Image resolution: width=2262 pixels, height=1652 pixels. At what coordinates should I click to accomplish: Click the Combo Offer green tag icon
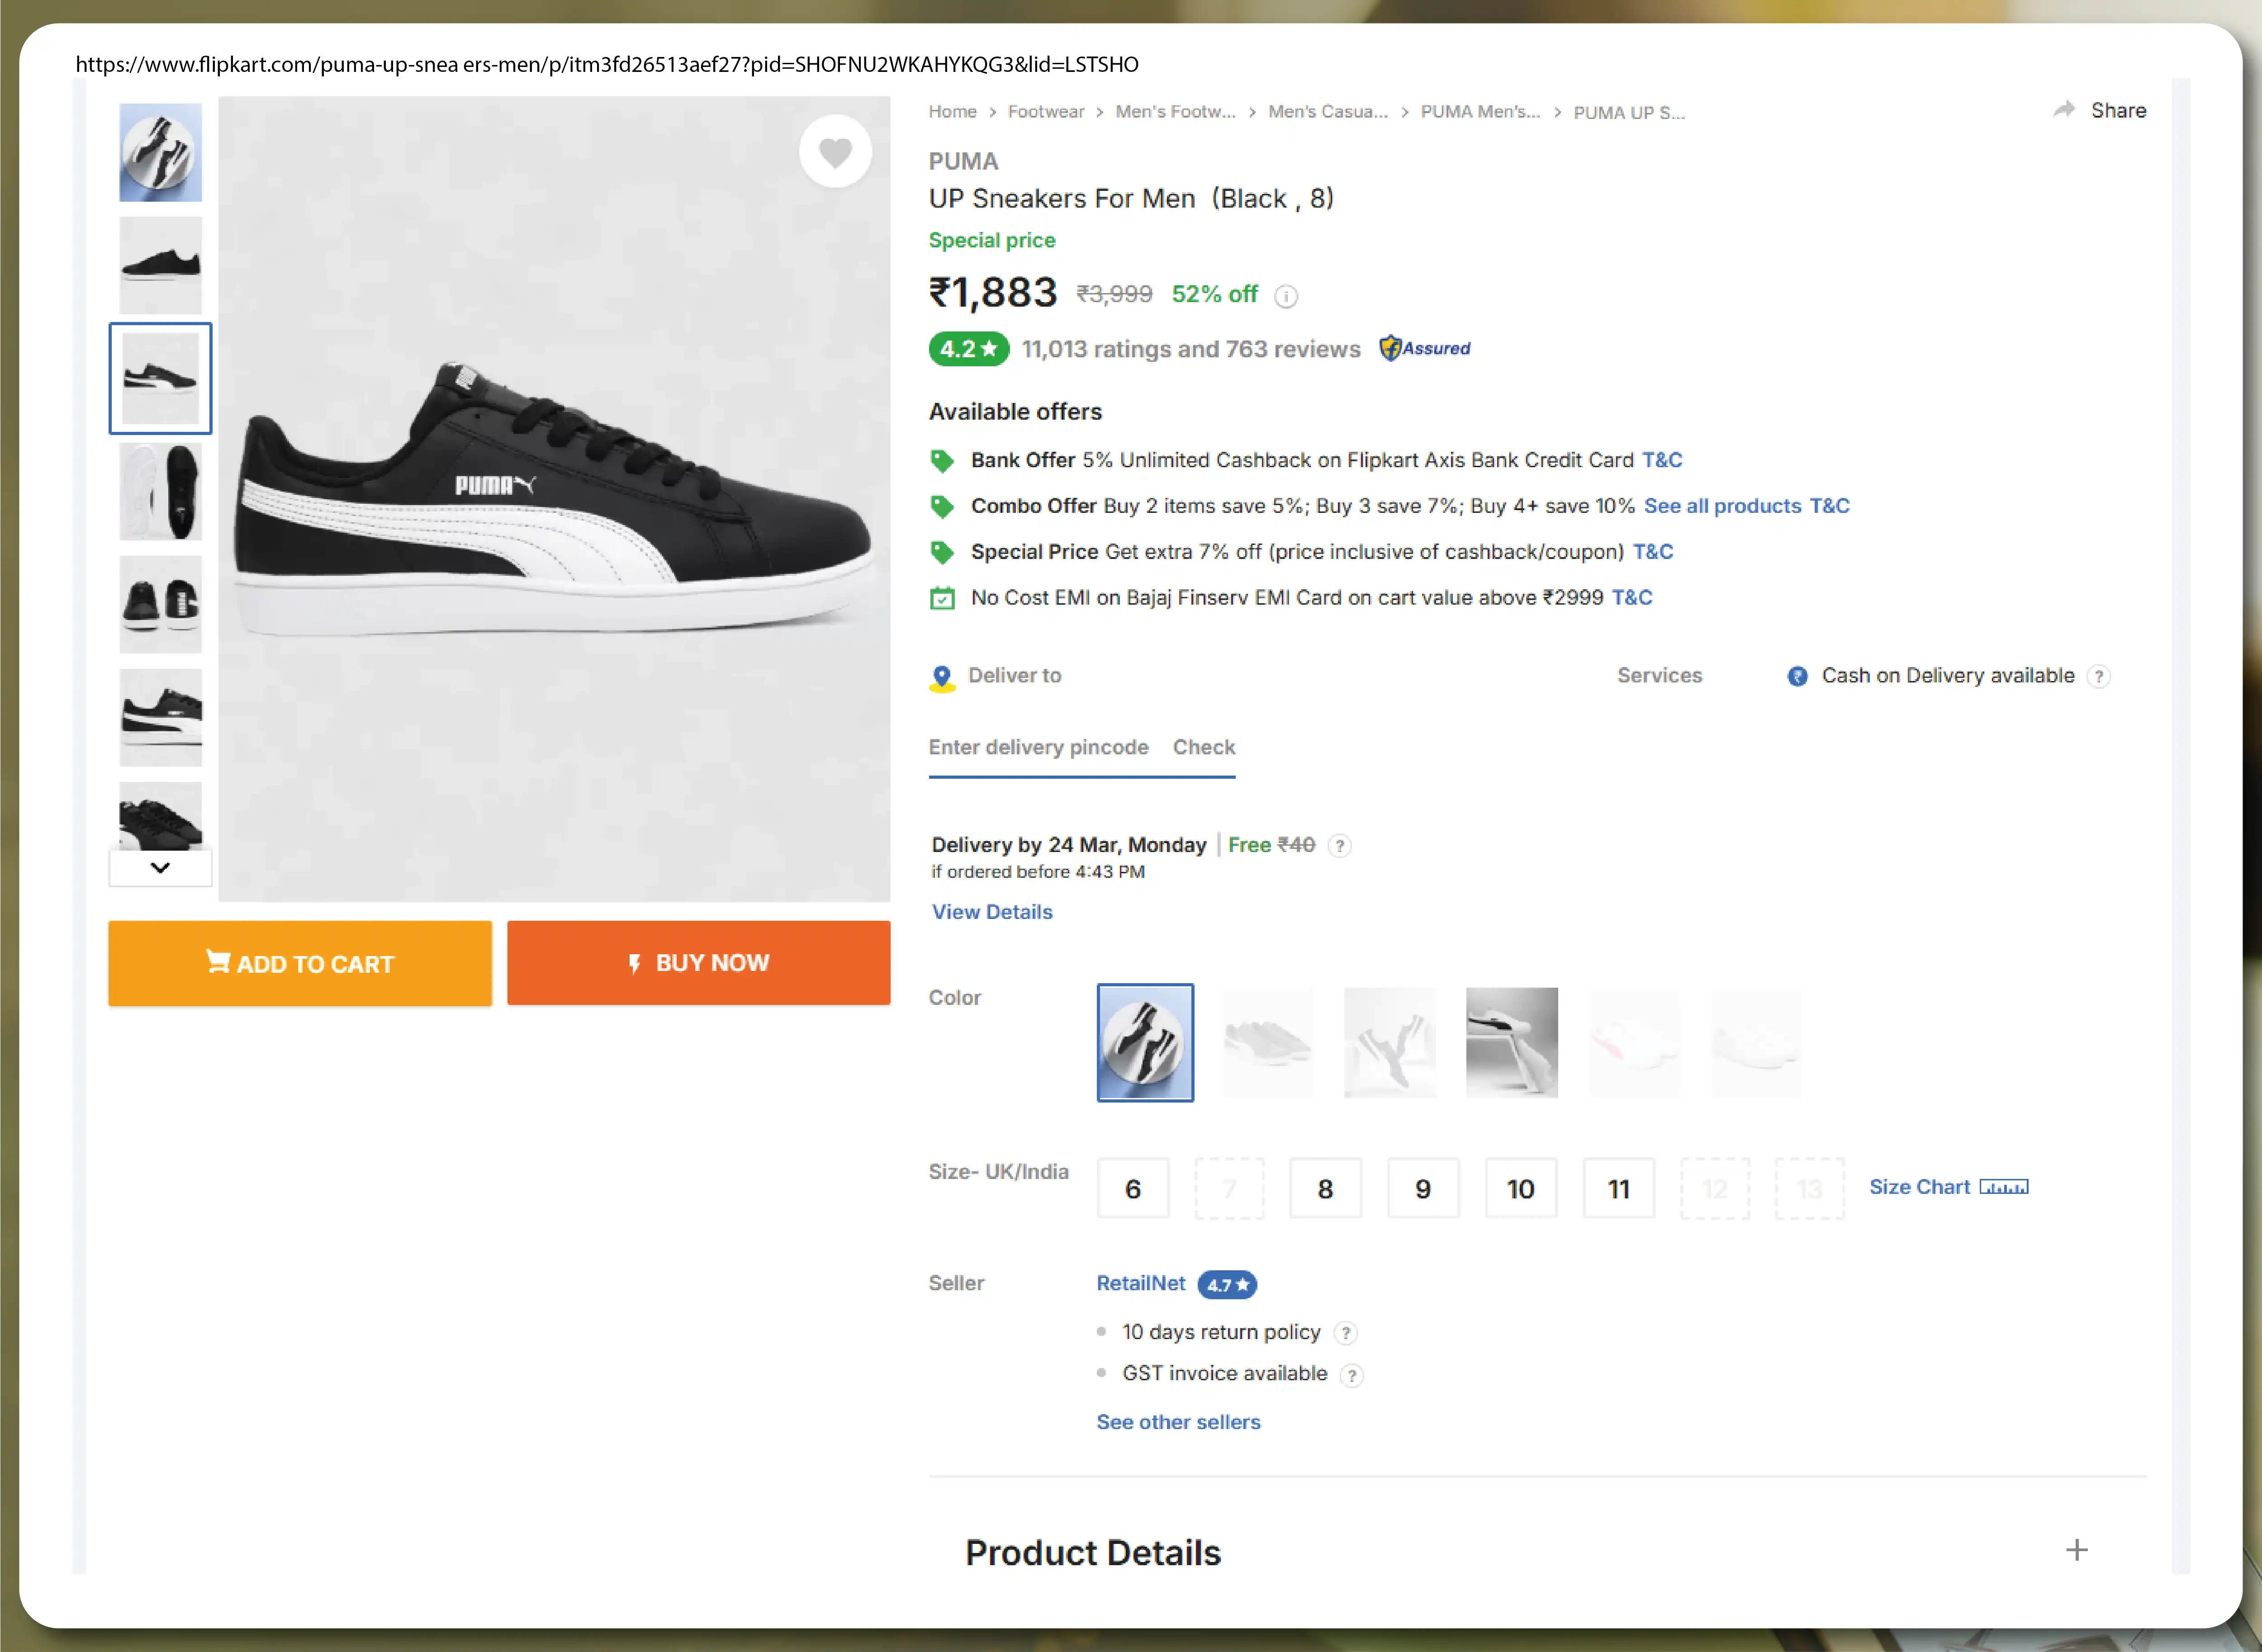click(942, 507)
